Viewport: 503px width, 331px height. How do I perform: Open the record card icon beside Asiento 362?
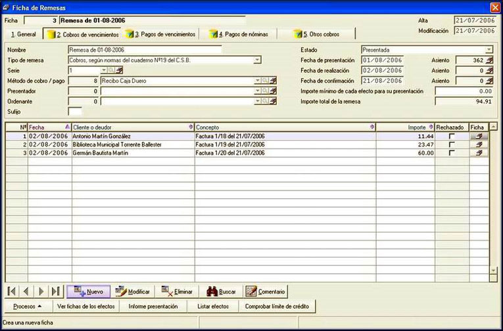pos(489,60)
